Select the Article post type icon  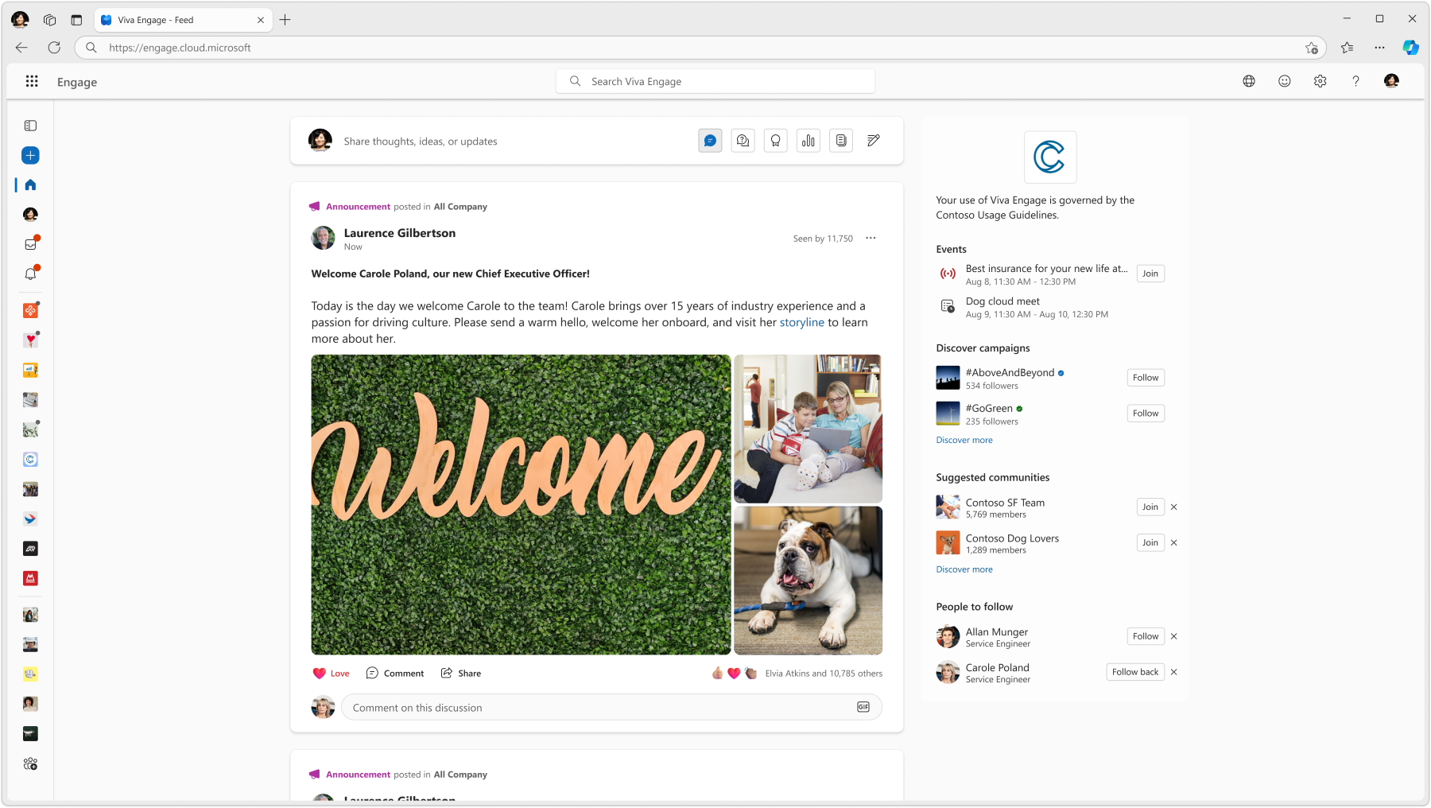(x=841, y=141)
